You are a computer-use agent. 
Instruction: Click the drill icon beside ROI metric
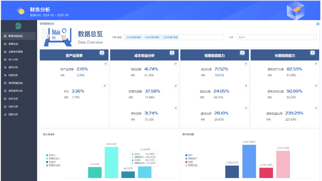105,86
